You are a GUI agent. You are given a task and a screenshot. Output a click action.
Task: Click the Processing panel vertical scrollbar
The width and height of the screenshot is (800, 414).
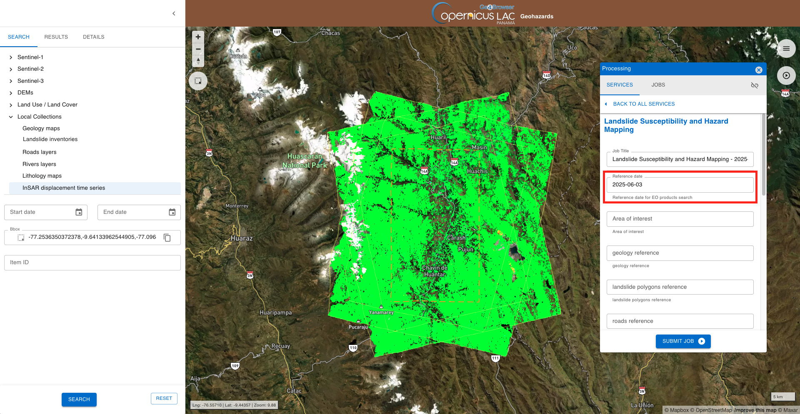(763, 155)
